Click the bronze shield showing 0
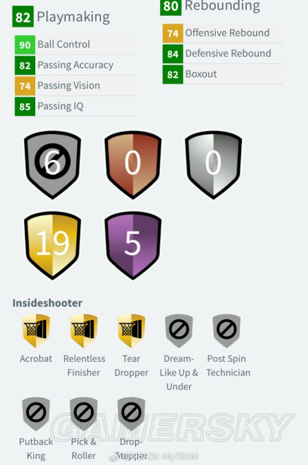 pos(133,165)
